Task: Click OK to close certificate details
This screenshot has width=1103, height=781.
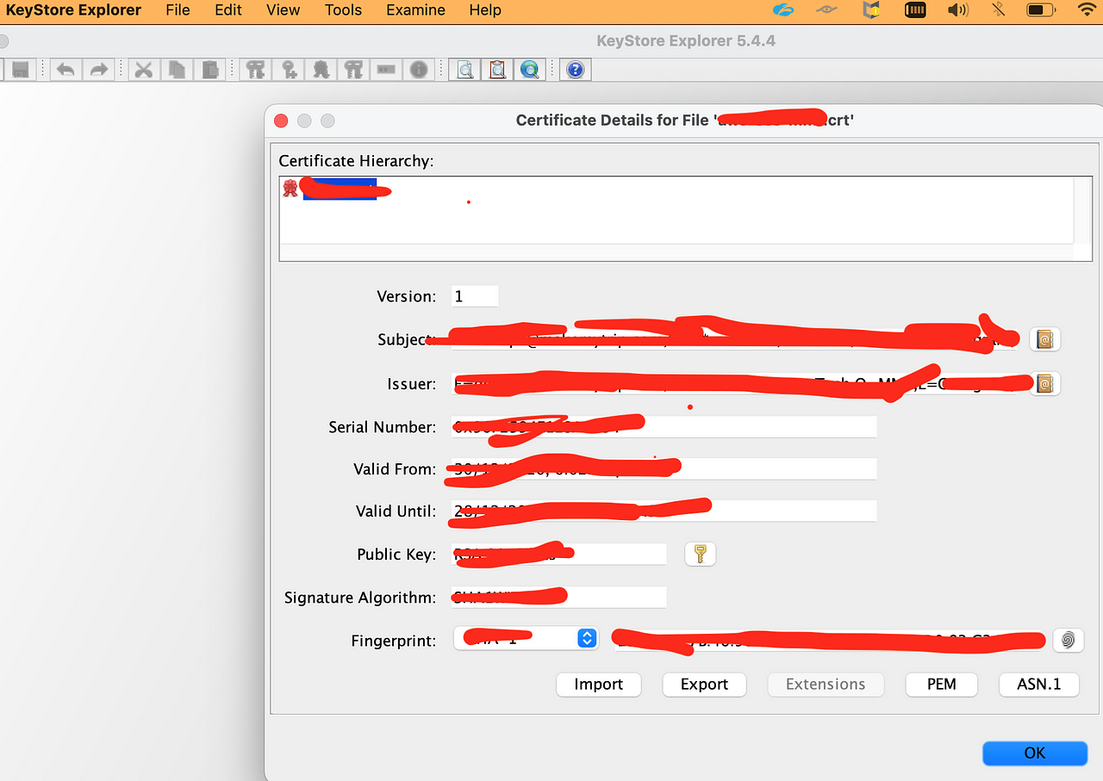Action: pyautogui.click(x=1035, y=753)
